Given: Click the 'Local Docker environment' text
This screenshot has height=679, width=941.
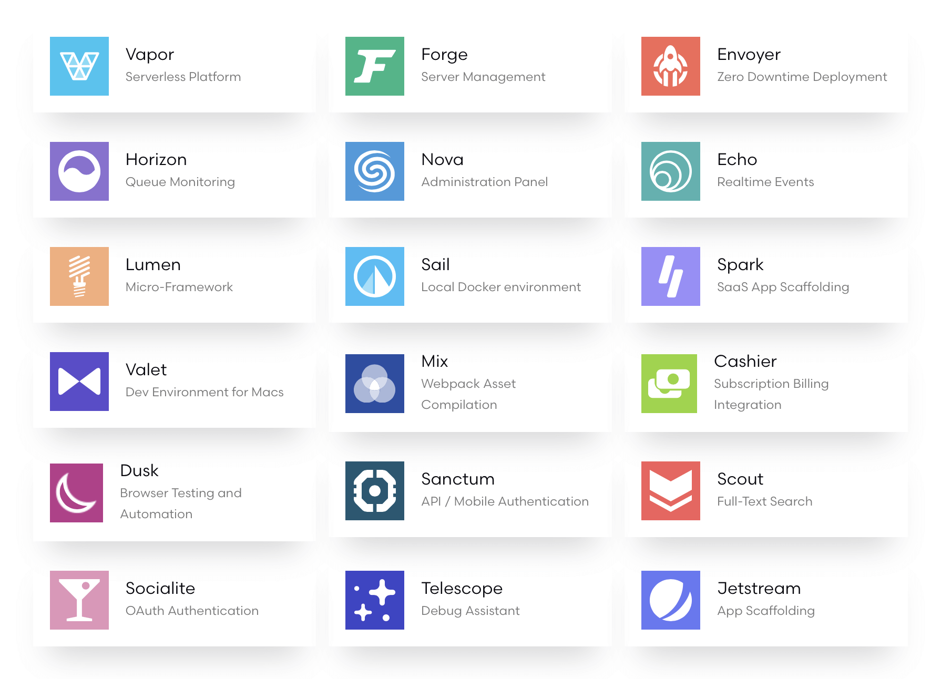Looking at the screenshot, I should [500, 287].
